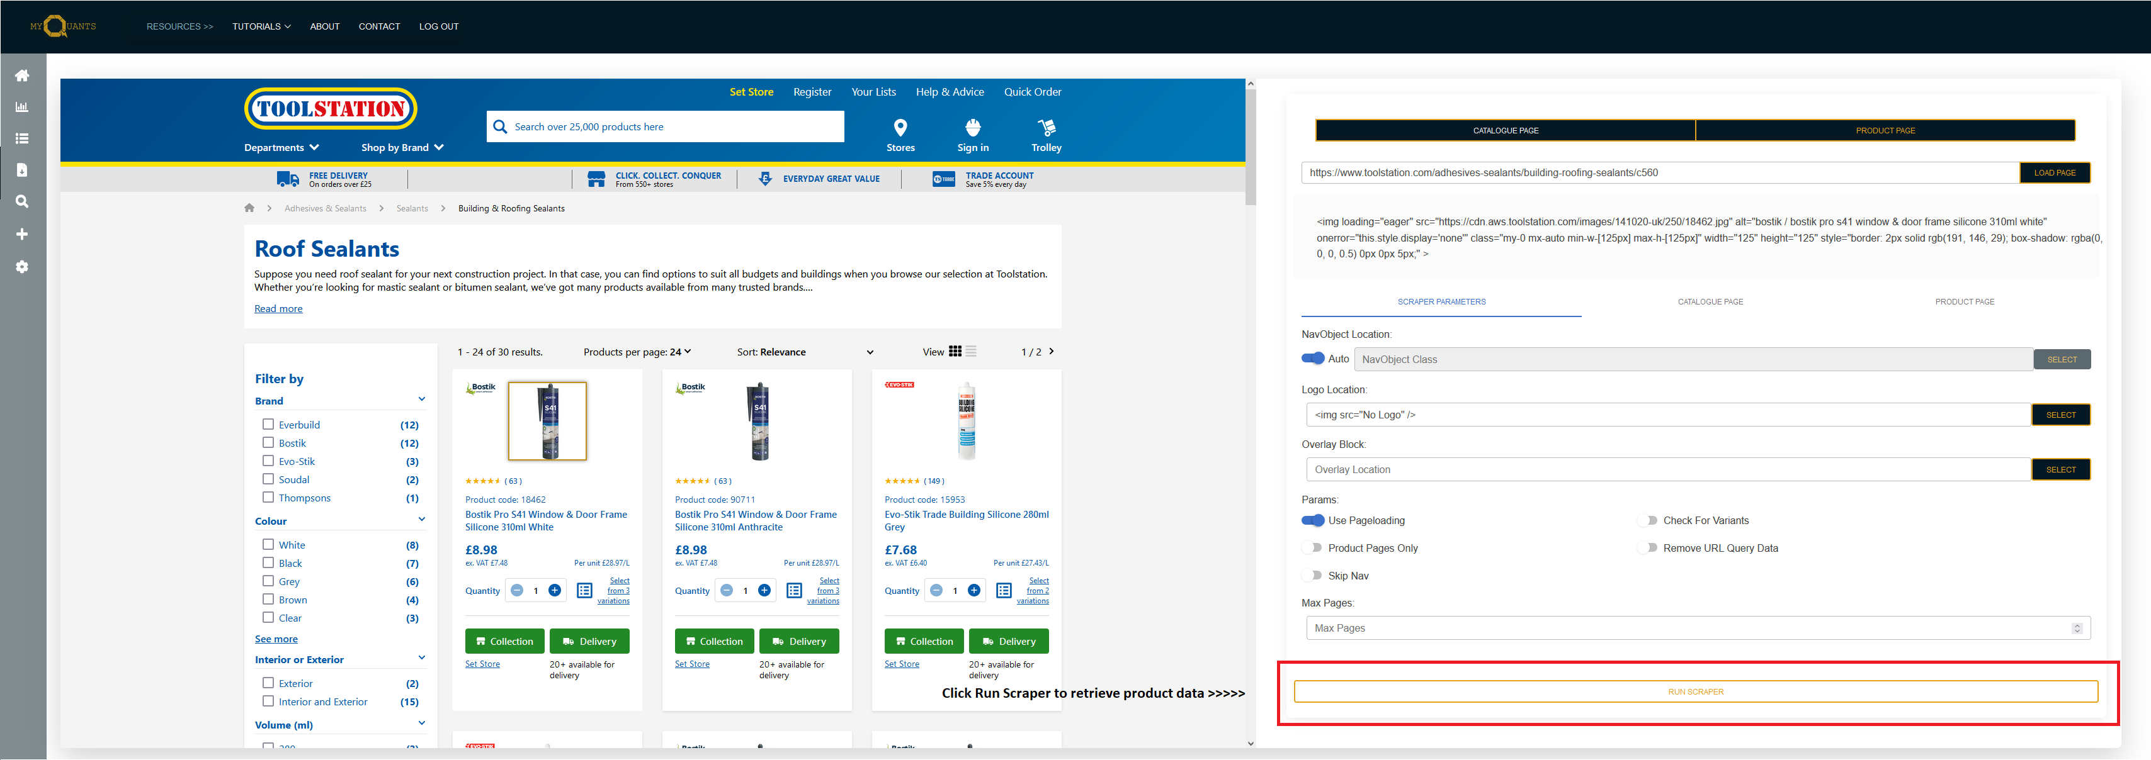Click the magnifier icon in left sidebar

(23, 202)
